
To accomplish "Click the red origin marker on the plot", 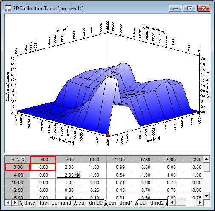I will (x=108, y=135).
